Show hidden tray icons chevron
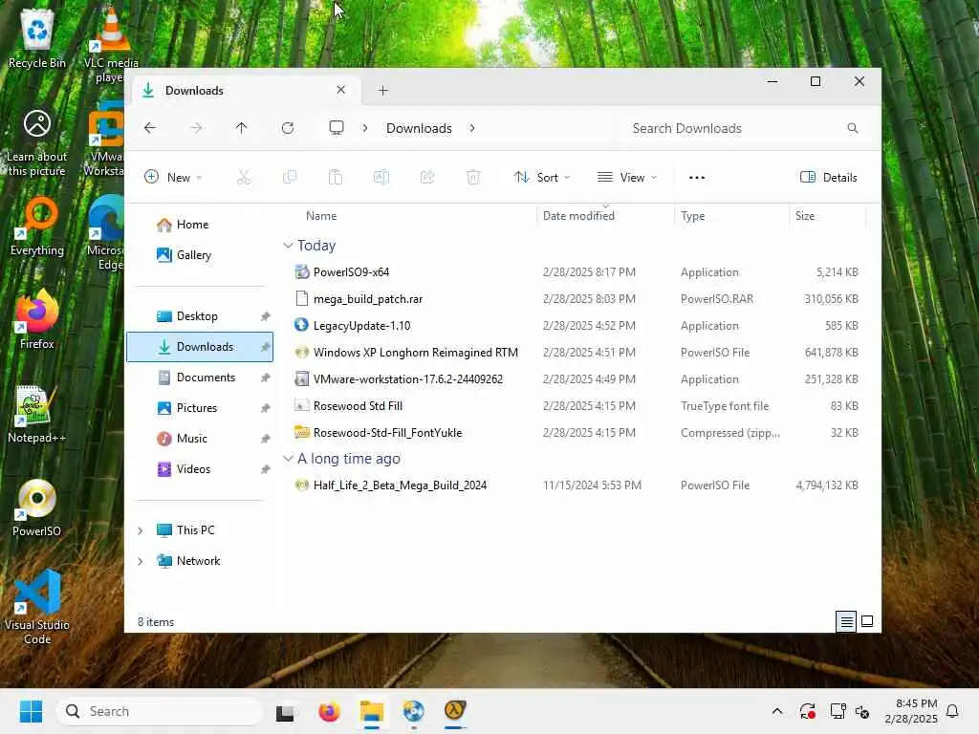 [777, 711]
